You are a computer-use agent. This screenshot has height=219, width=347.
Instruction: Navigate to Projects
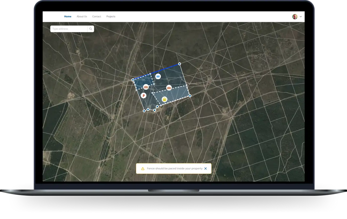pyautogui.click(x=111, y=17)
